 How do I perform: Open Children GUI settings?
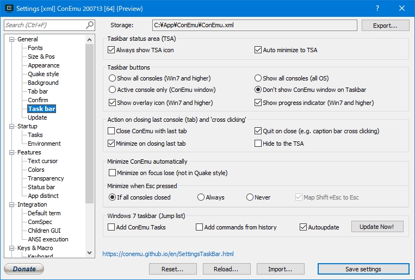(44, 231)
